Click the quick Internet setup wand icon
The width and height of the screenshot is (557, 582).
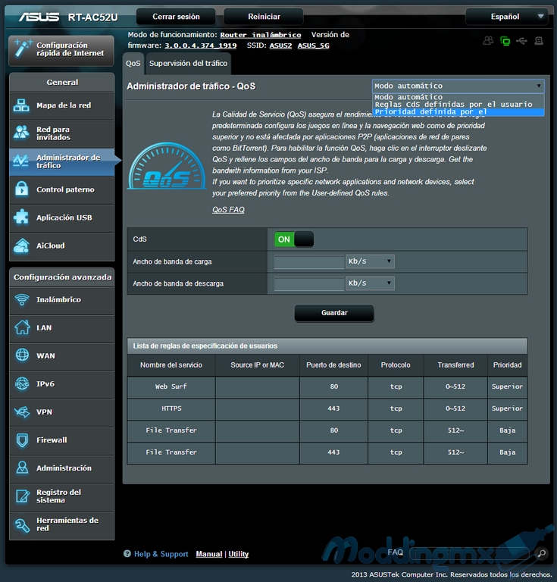coord(22,49)
